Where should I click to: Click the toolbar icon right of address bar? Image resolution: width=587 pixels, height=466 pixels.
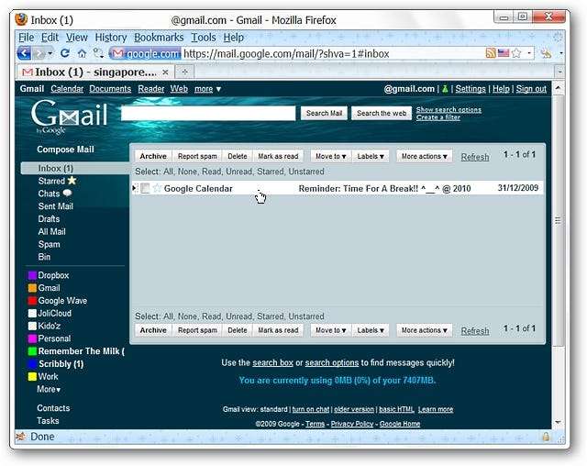(547, 53)
